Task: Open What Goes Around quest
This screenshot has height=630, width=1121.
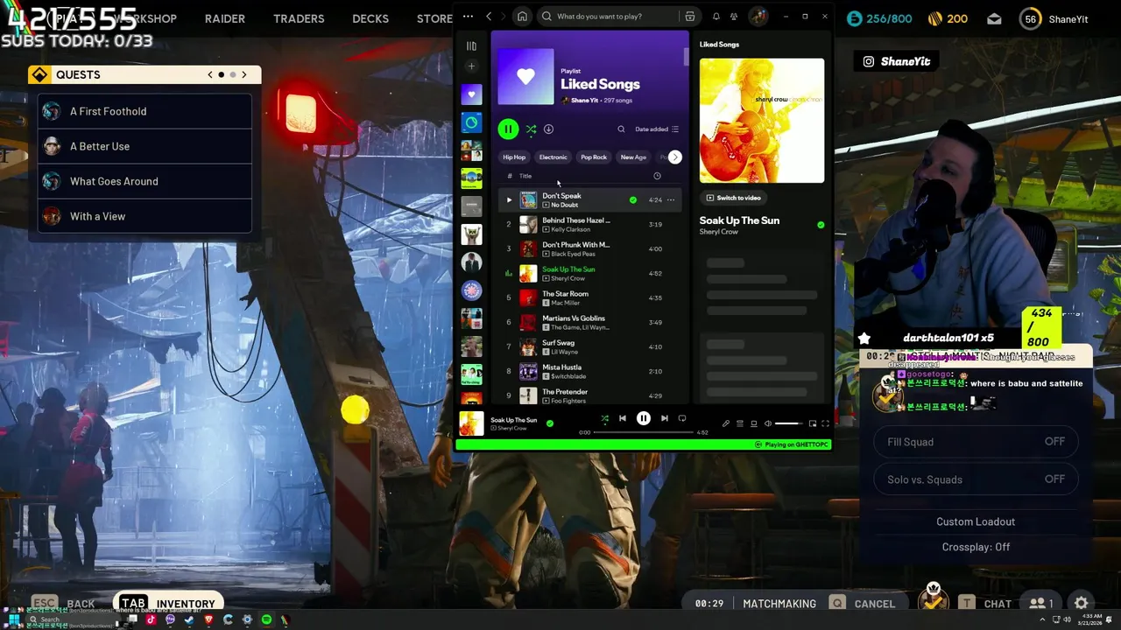Action: (x=145, y=181)
